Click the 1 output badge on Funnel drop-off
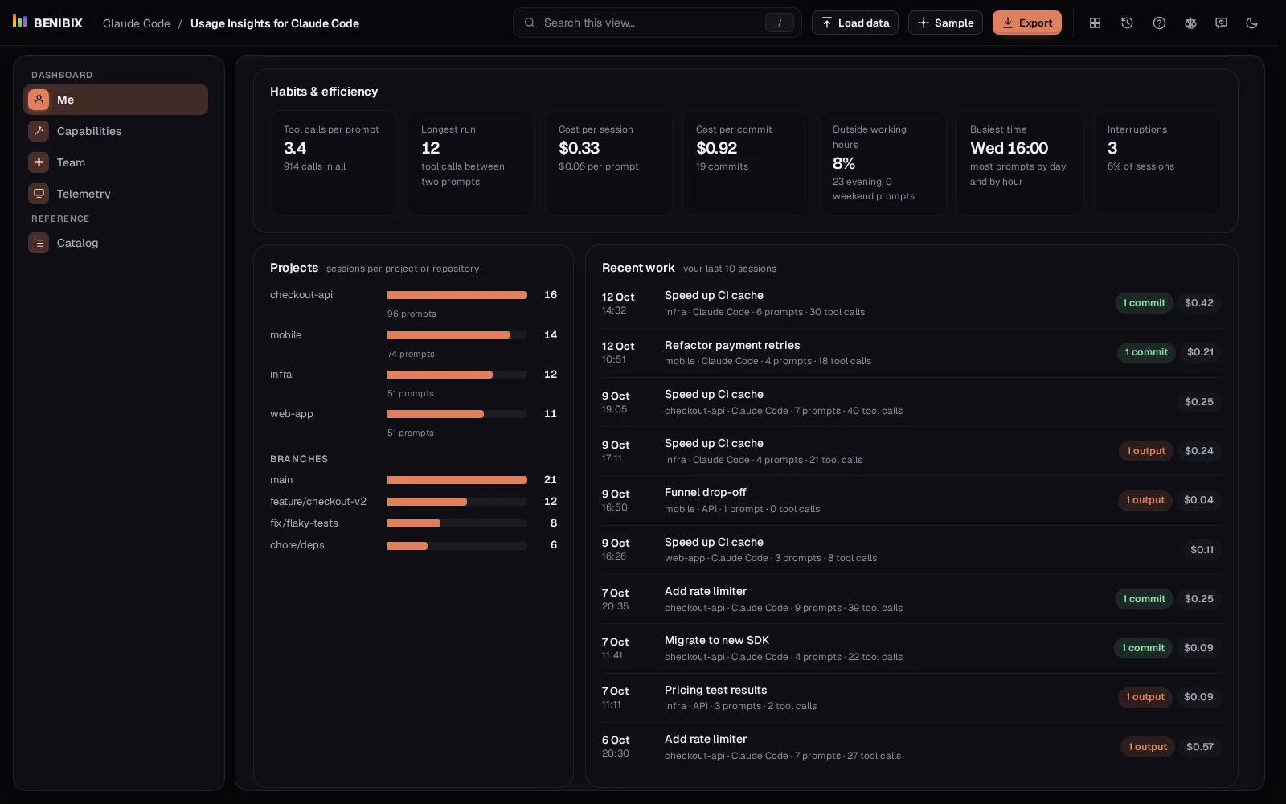Image resolution: width=1286 pixels, height=804 pixels. 1145,500
